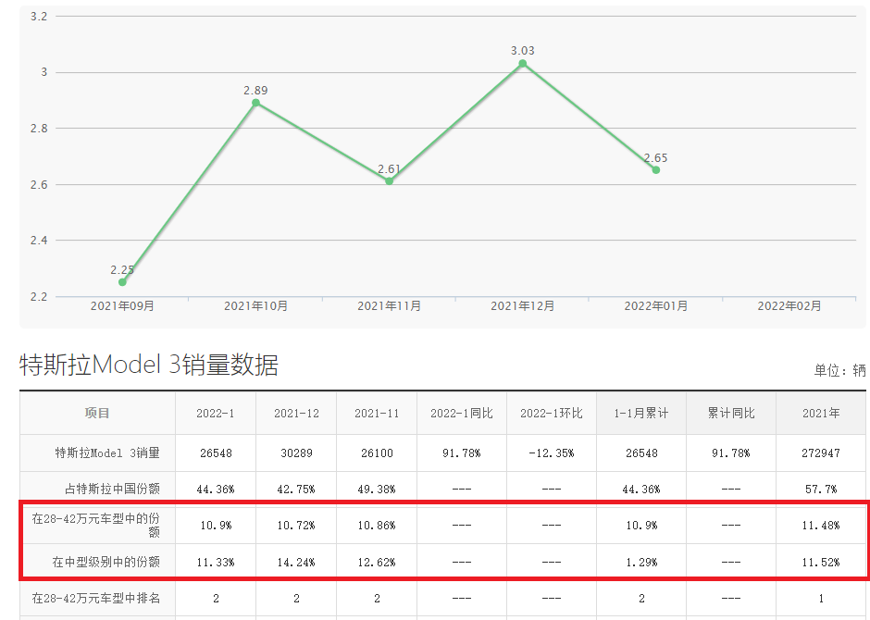Click the 12.62% mid-size share cell

(x=377, y=563)
